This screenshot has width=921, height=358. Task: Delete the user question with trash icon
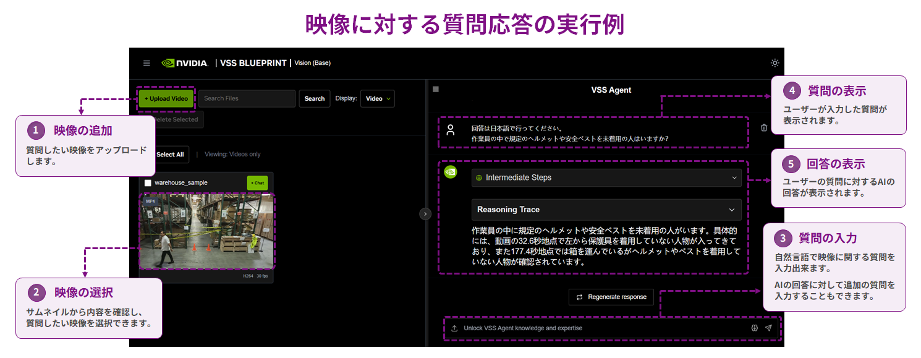coord(764,128)
